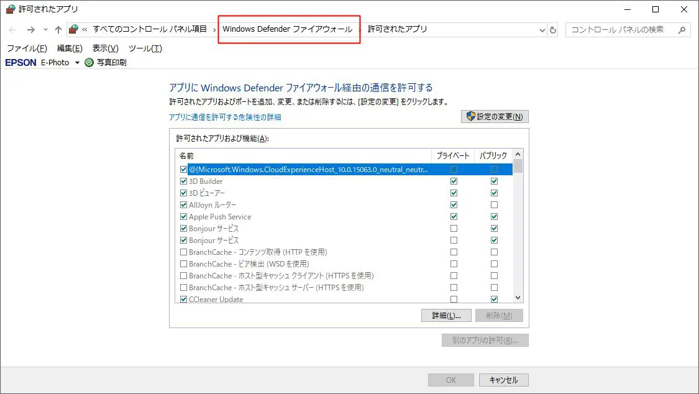Click the control panel icon in address bar
This screenshot has width=699, height=394.
point(74,30)
